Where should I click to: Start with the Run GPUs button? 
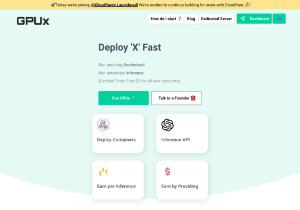pyautogui.click(x=123, y=98)
